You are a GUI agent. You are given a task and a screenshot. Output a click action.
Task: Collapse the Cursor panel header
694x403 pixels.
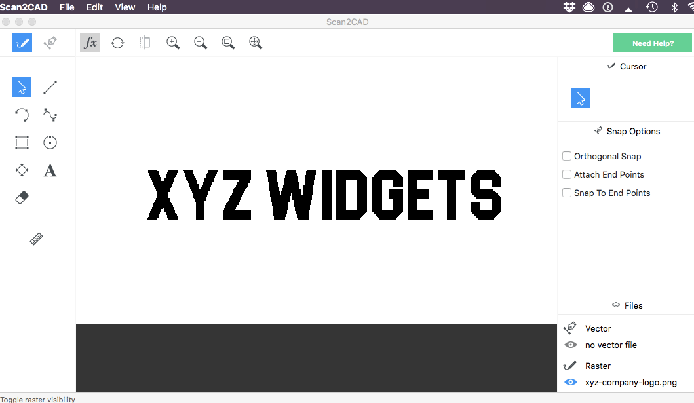pyautogui.click(x=625, y=66)
